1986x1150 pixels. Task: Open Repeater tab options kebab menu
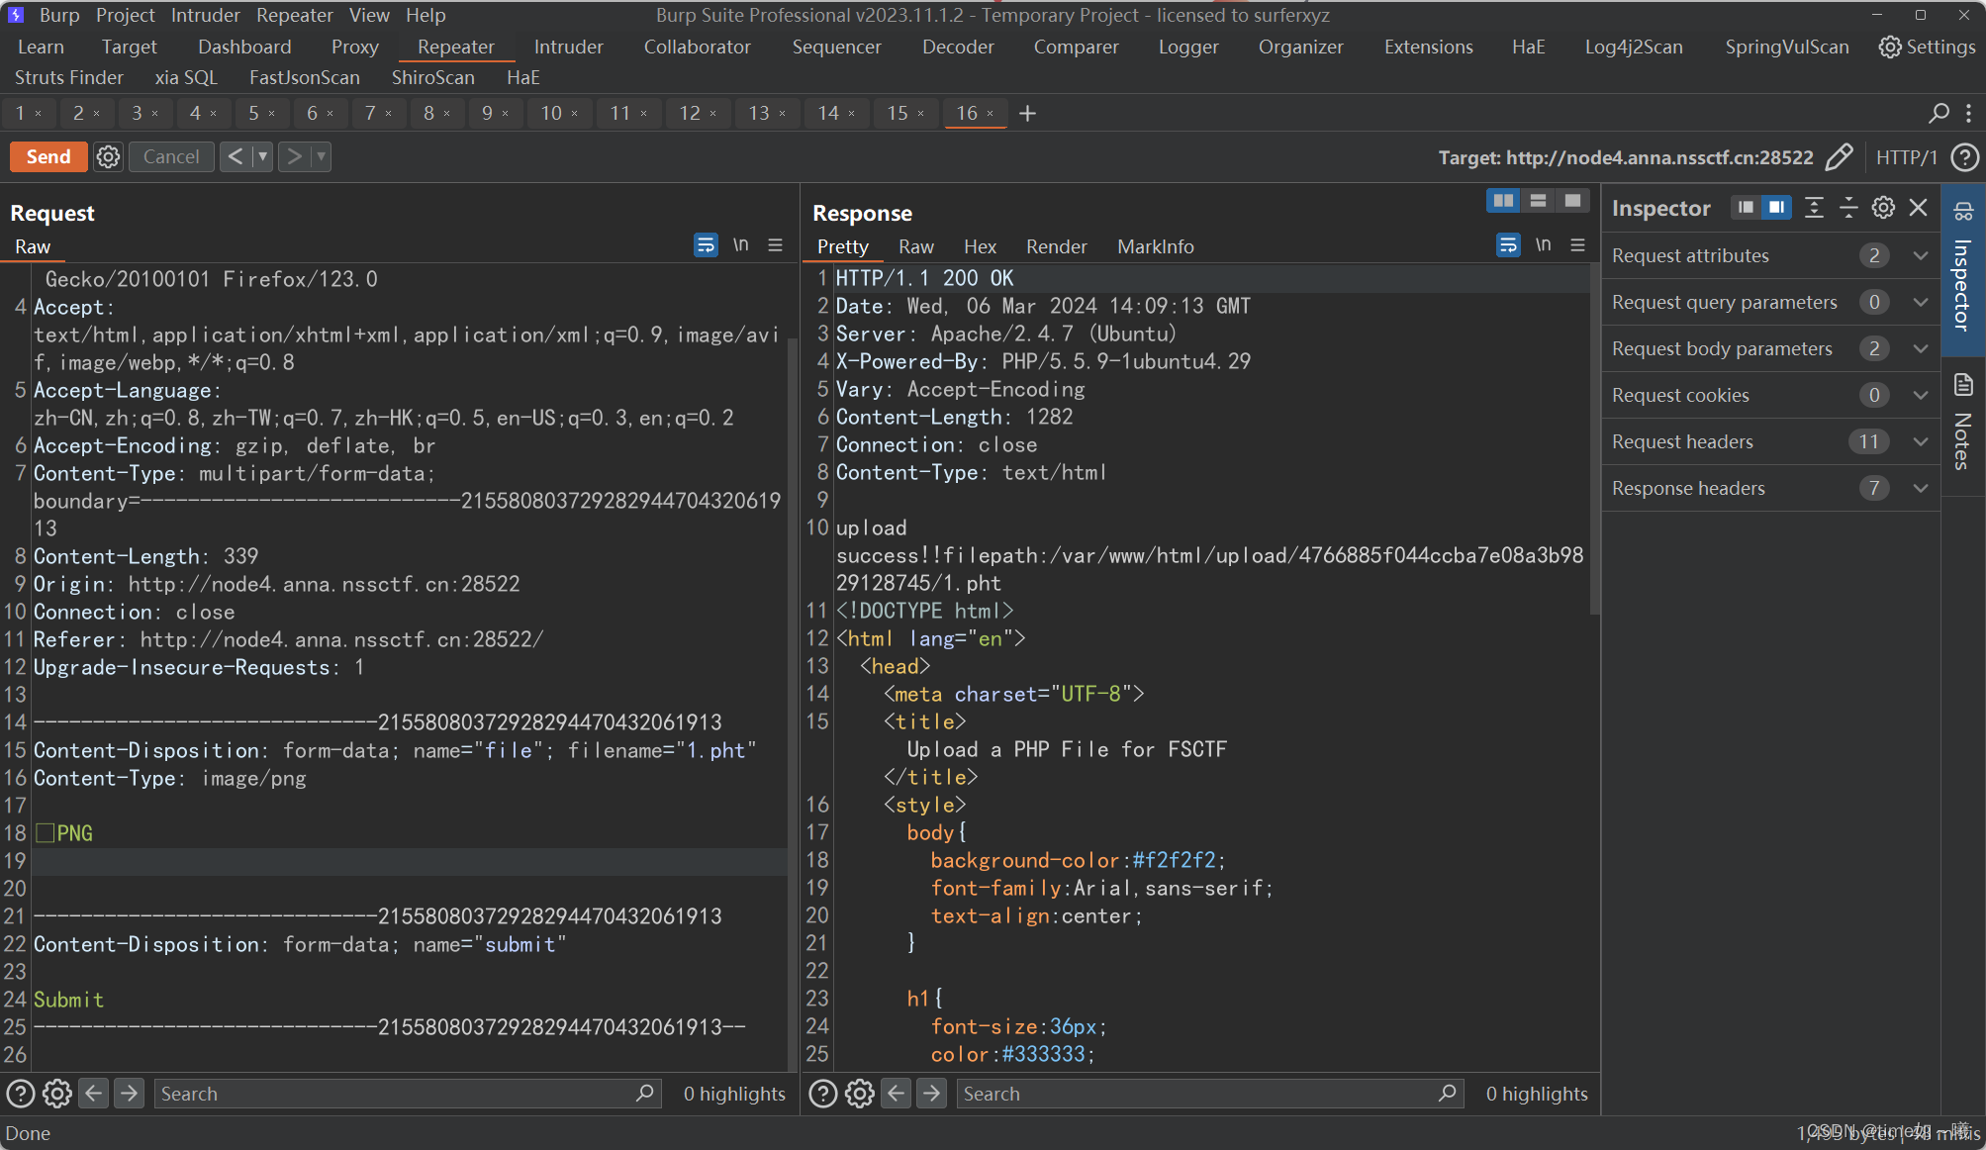pos(1968,113)
